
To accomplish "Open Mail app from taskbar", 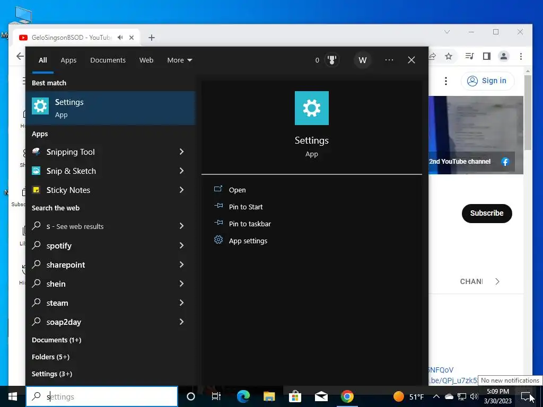I will coord(321,396).
